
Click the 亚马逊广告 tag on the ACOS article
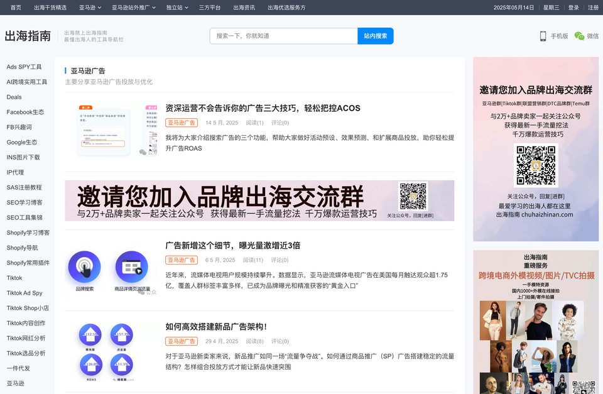coord(181,123)
